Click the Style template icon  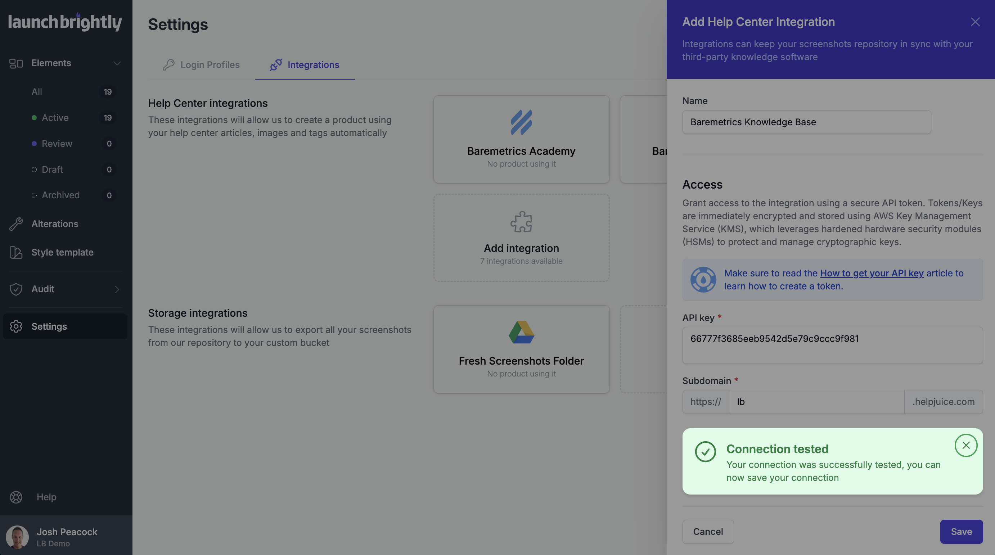pos(16,252)
